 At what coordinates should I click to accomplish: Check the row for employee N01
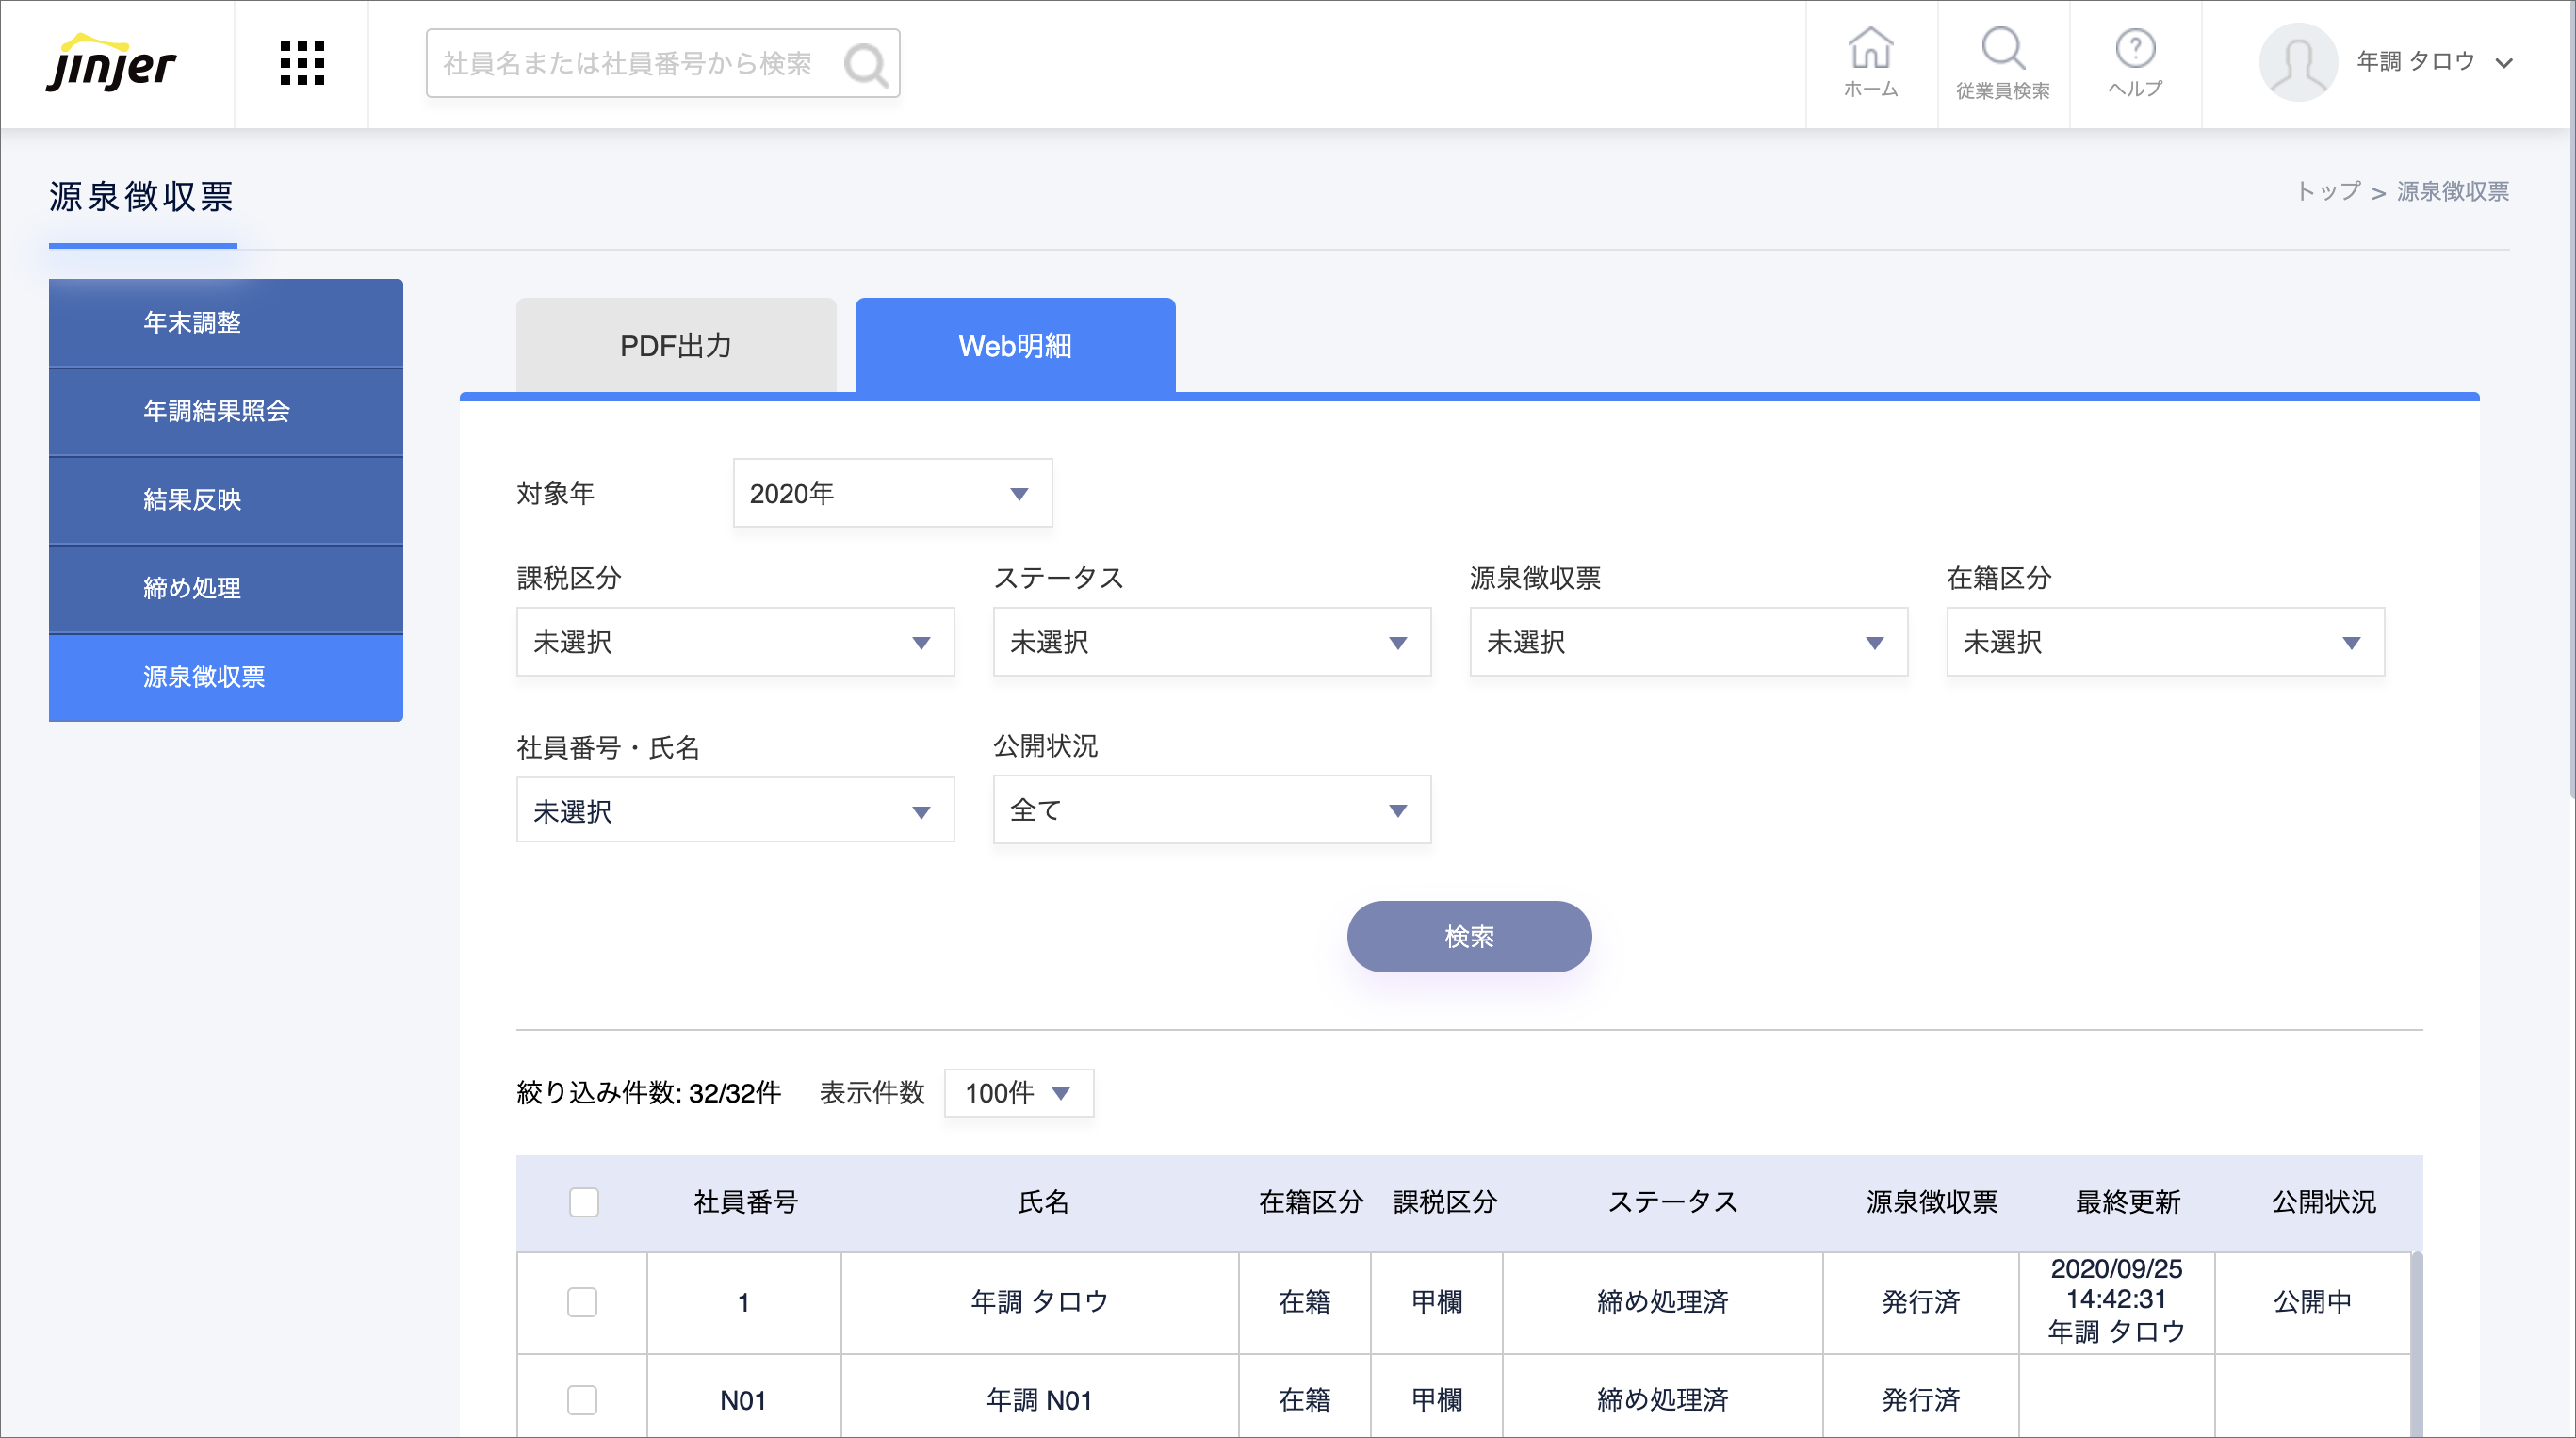[x=582, y=1399]
